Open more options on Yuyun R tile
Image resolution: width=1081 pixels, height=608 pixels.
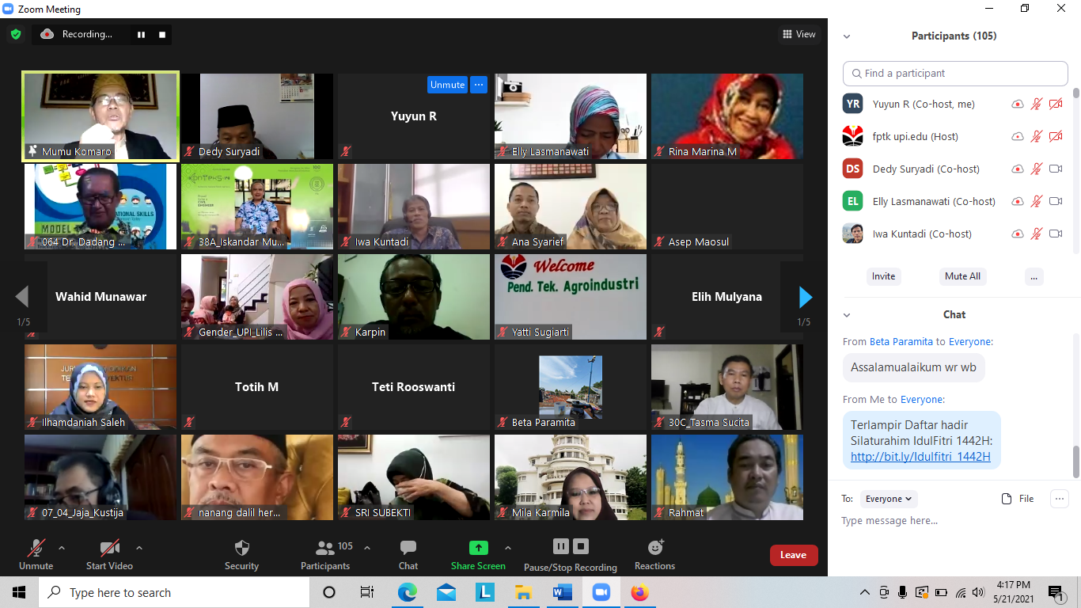click(x=478, y=85)
